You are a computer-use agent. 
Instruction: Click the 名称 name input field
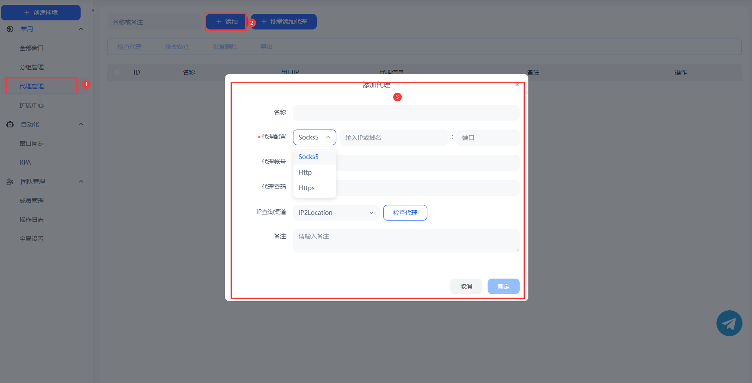(x=406, y=113)
